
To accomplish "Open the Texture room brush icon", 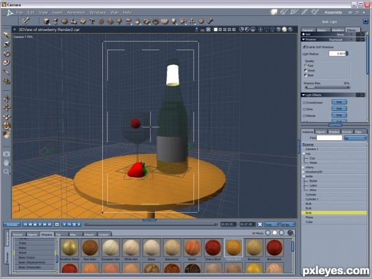I will click(304, 12).
